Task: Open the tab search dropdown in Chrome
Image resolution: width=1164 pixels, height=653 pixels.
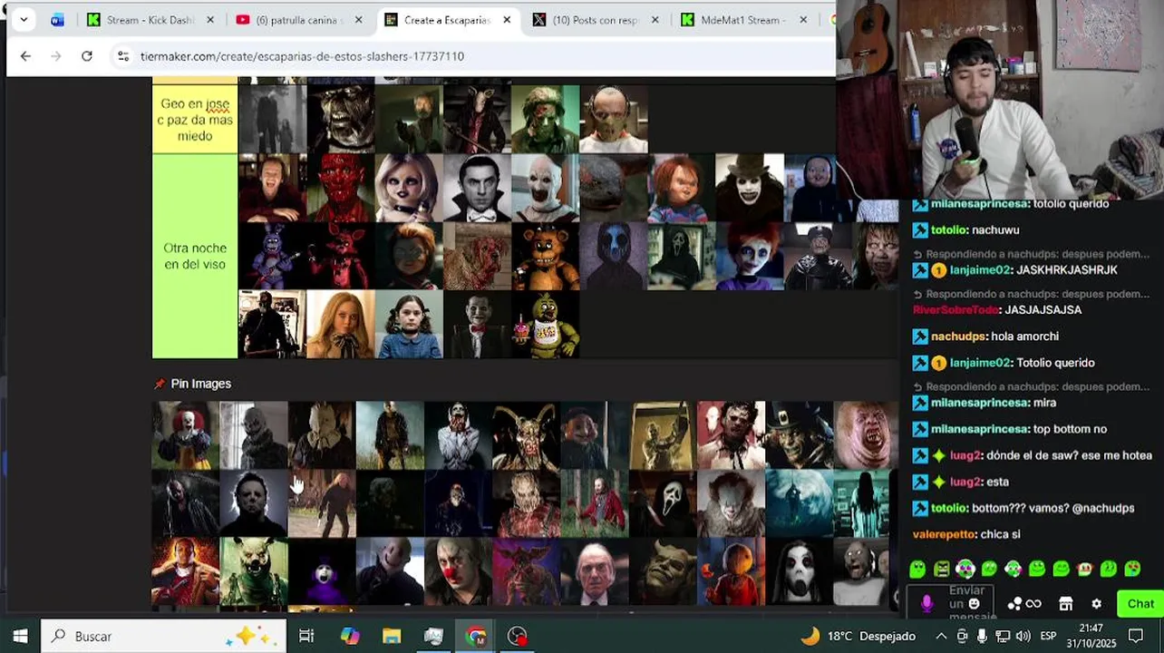Action: click(24, 19)
